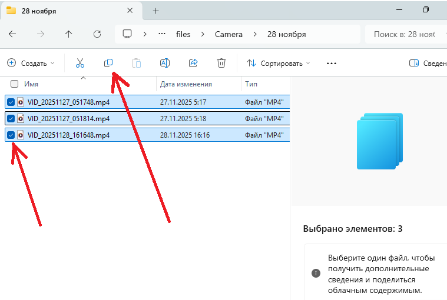The width and height of the screenshot is (447, 300).
Task: Click the video icon of VID_20251127_051814.mp4
Action: coord(21,118)
